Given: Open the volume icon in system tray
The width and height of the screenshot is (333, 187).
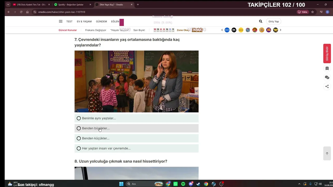Looking at the screenshot, I should [320, 184].
